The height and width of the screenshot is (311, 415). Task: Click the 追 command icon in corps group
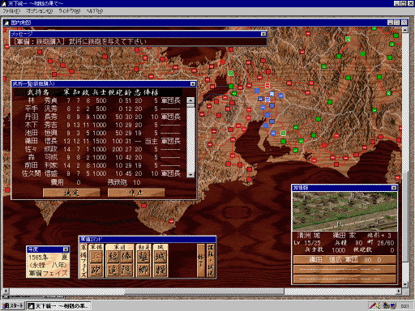[113, 270]
